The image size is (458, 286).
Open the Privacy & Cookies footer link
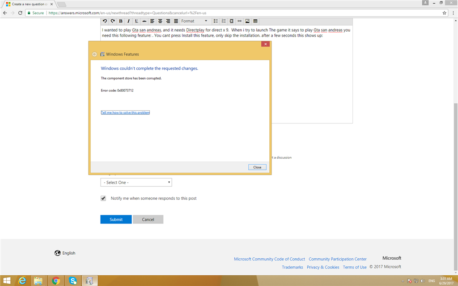click(x=323, y=267)
